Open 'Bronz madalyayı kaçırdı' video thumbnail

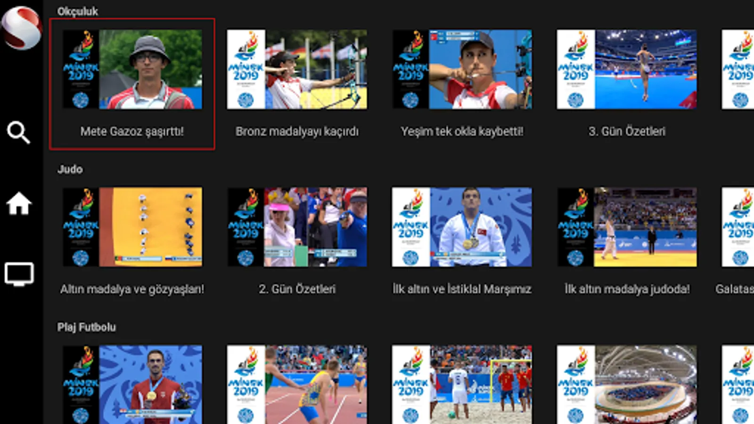click(x=297, y=69)
